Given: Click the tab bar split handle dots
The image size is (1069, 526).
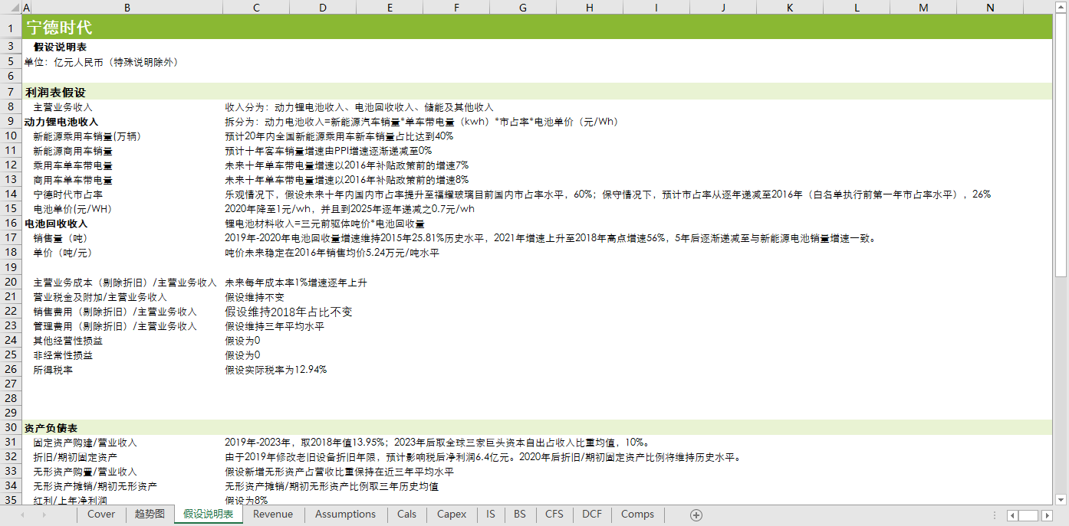Looking at the screenshot, I should click(995, 515).
